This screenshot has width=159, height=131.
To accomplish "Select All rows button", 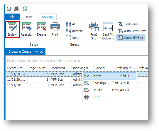I will pyautogui.click(x=71, y=24).
